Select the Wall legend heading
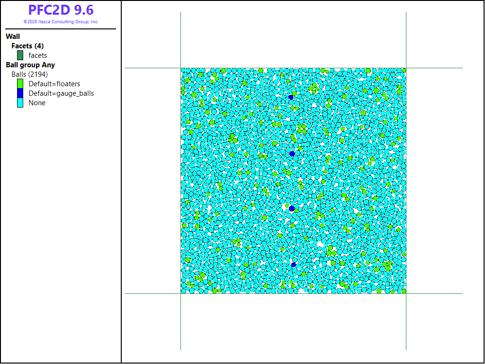 13,36
